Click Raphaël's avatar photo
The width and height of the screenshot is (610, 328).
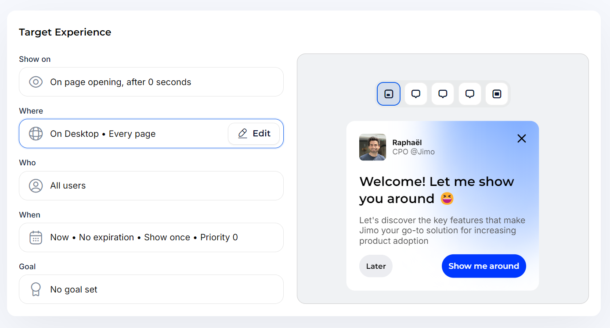pos(372,147)
